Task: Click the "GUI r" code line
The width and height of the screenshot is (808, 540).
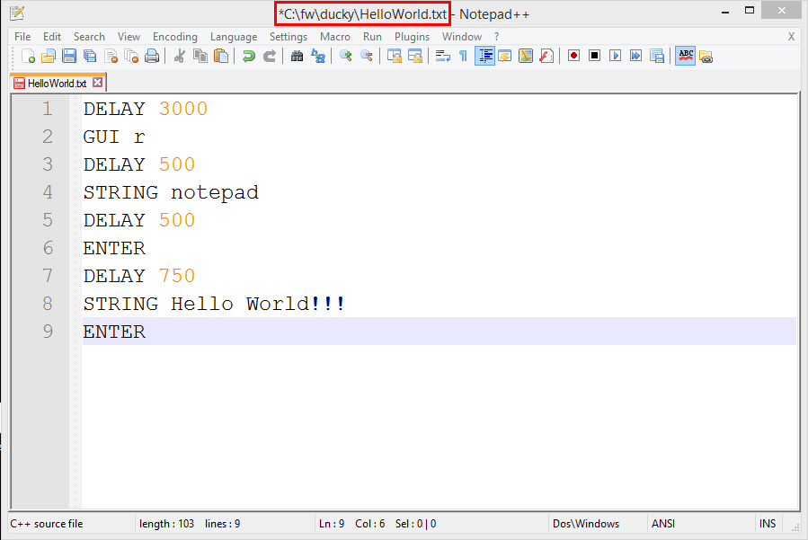Action: [114, 137]
